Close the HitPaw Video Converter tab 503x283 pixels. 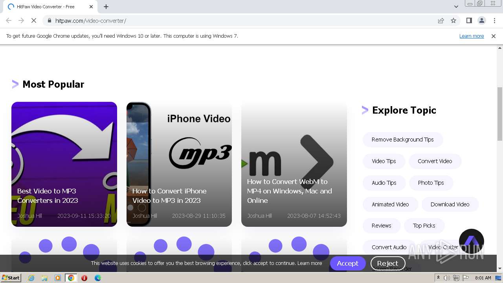(91, 7)
